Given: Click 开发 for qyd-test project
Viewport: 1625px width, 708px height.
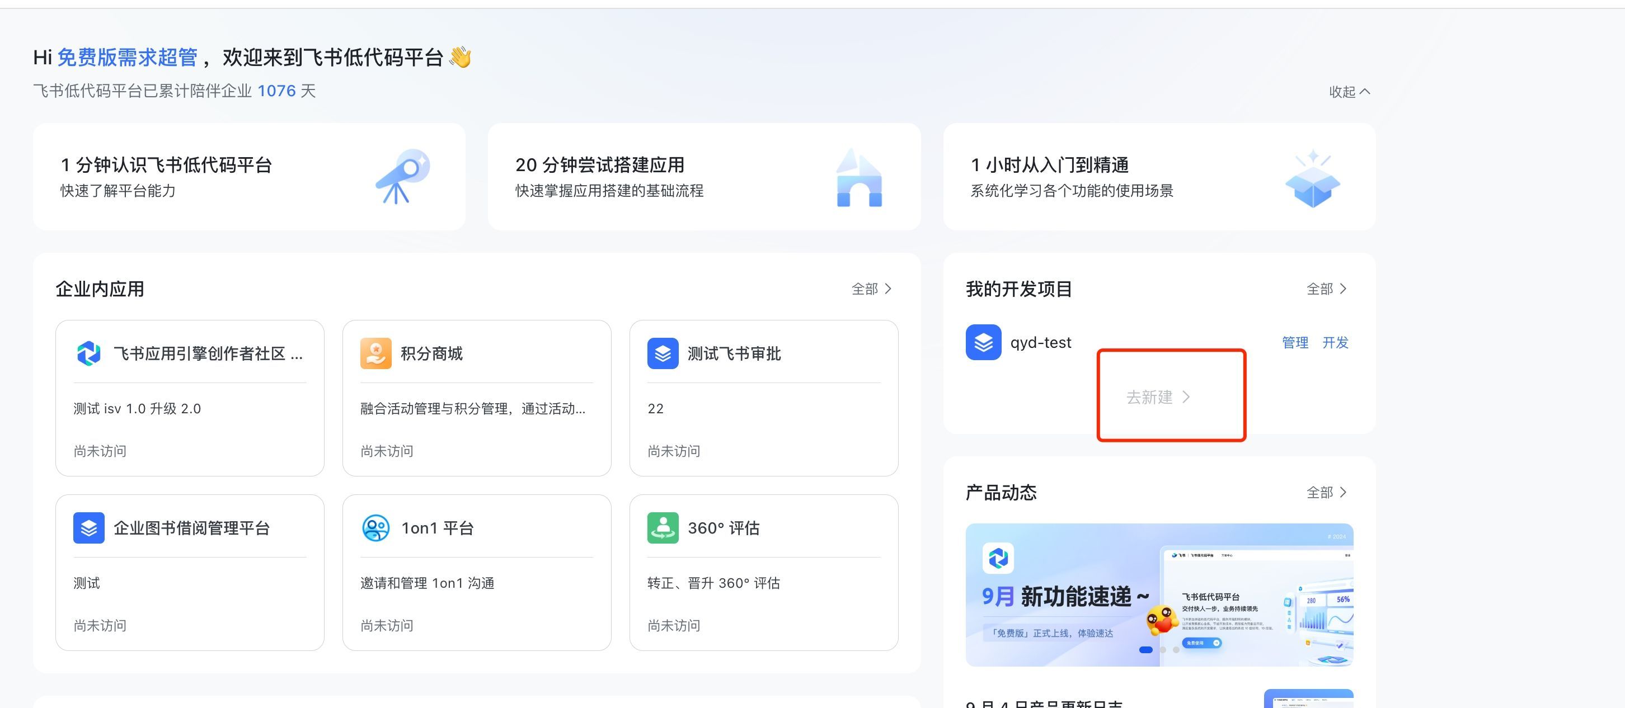Looking at the screenshot, I should point(1336,342).
